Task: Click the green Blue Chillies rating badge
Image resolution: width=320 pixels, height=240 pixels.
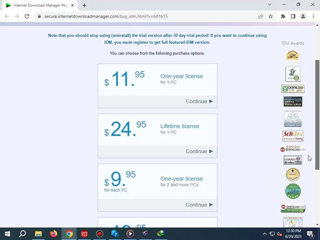Action: tap(293, 191)
